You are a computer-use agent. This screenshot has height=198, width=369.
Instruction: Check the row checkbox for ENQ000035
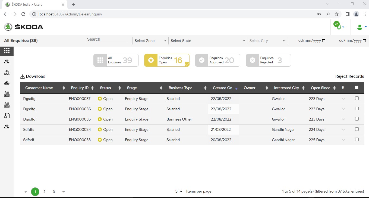[x=357, y=119]
